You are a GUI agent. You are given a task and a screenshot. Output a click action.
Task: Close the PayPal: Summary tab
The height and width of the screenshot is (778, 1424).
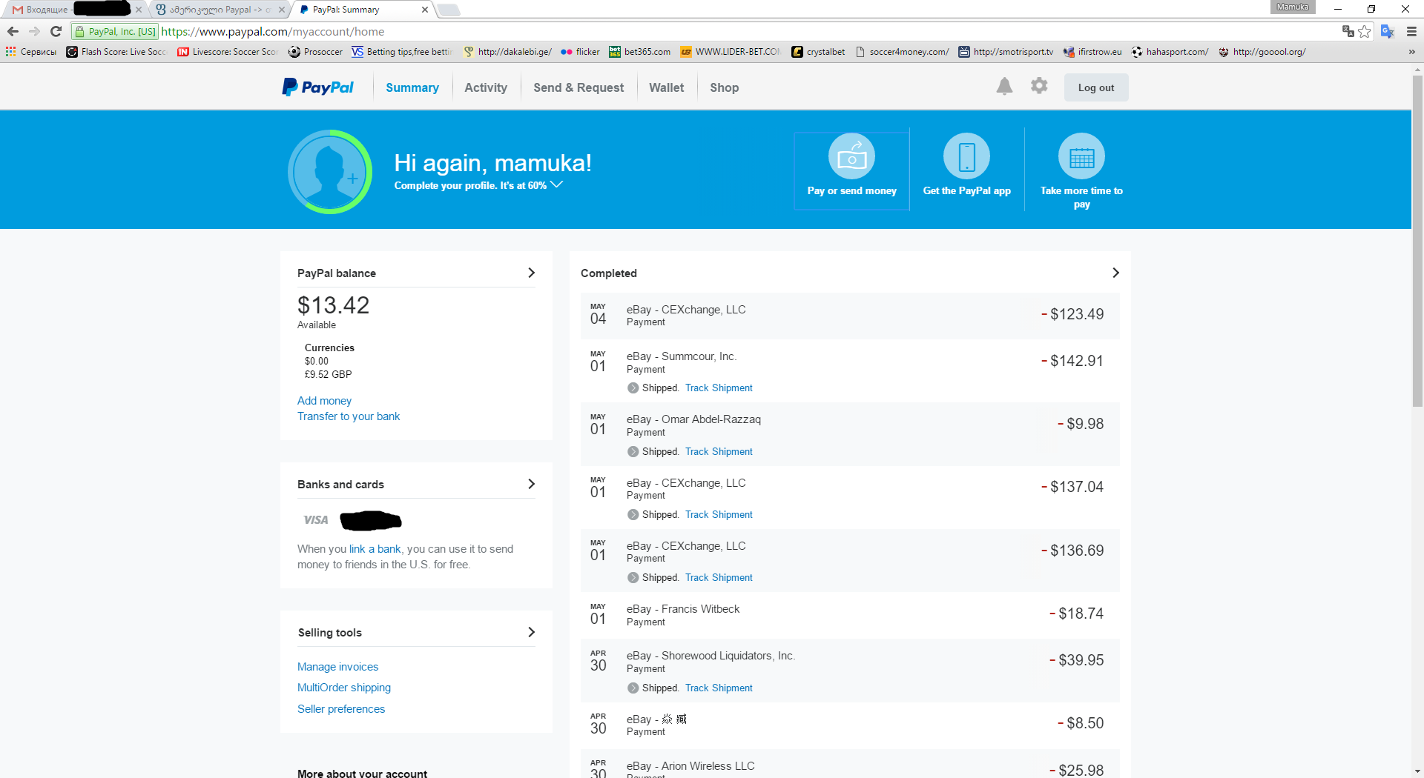pyautogui.click(x=424, y=10)
